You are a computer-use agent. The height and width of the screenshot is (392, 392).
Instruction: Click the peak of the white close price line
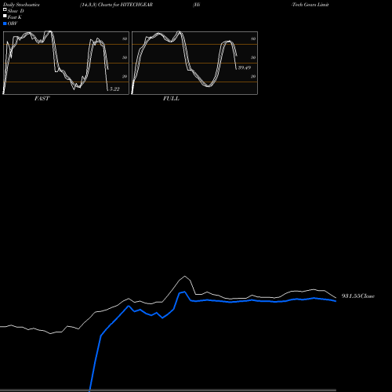(x=185, y=276)
